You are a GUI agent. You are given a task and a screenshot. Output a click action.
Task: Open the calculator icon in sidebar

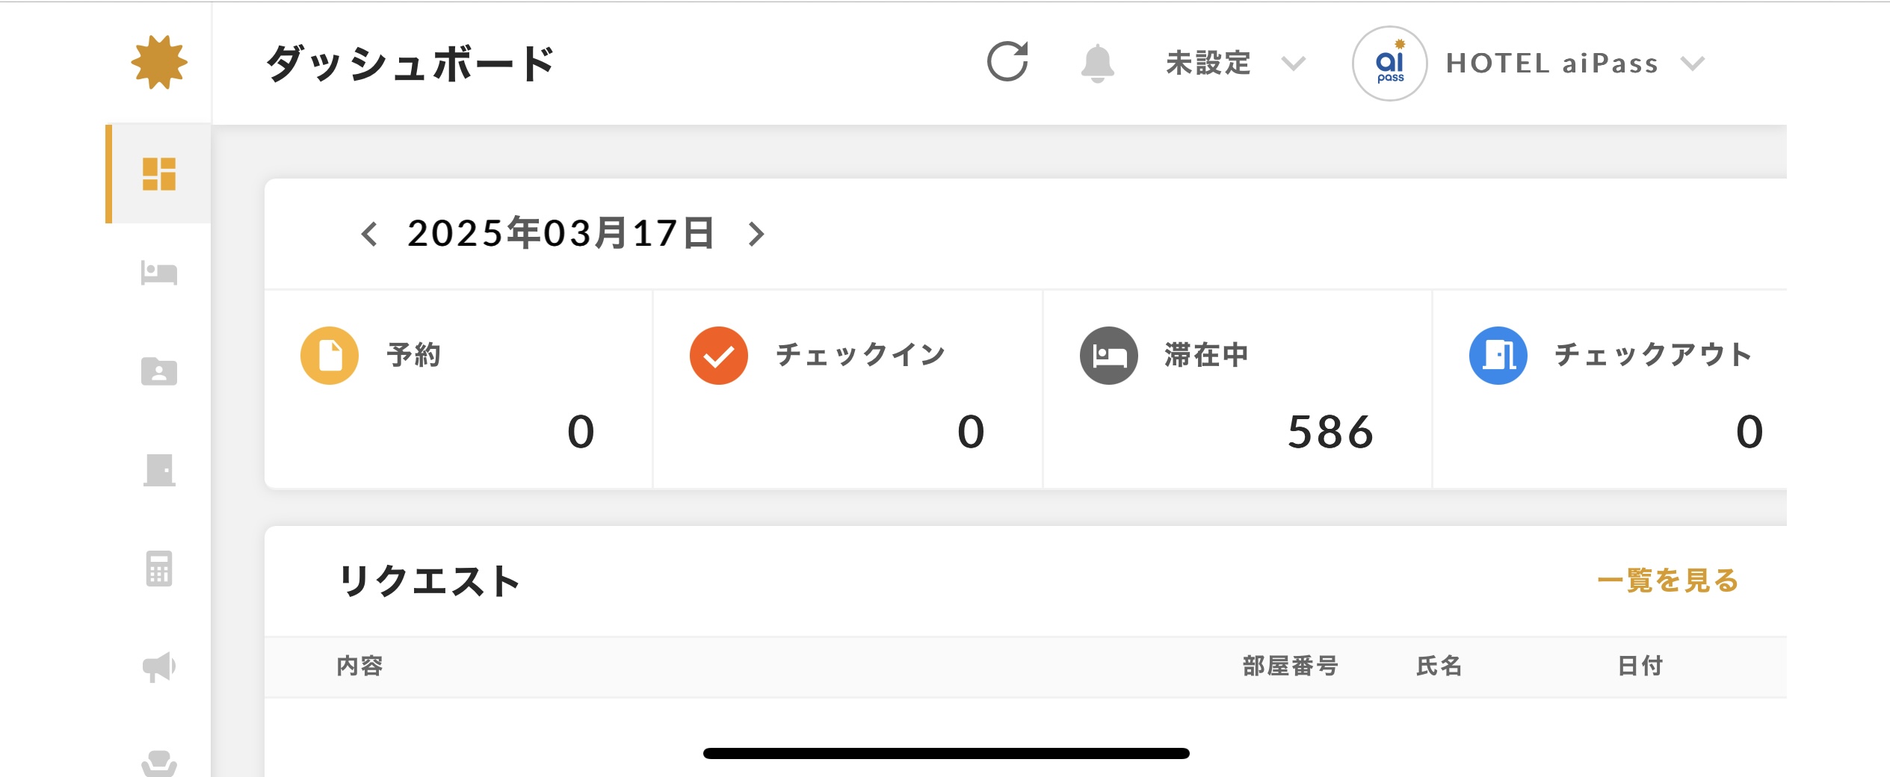(159, 569)
